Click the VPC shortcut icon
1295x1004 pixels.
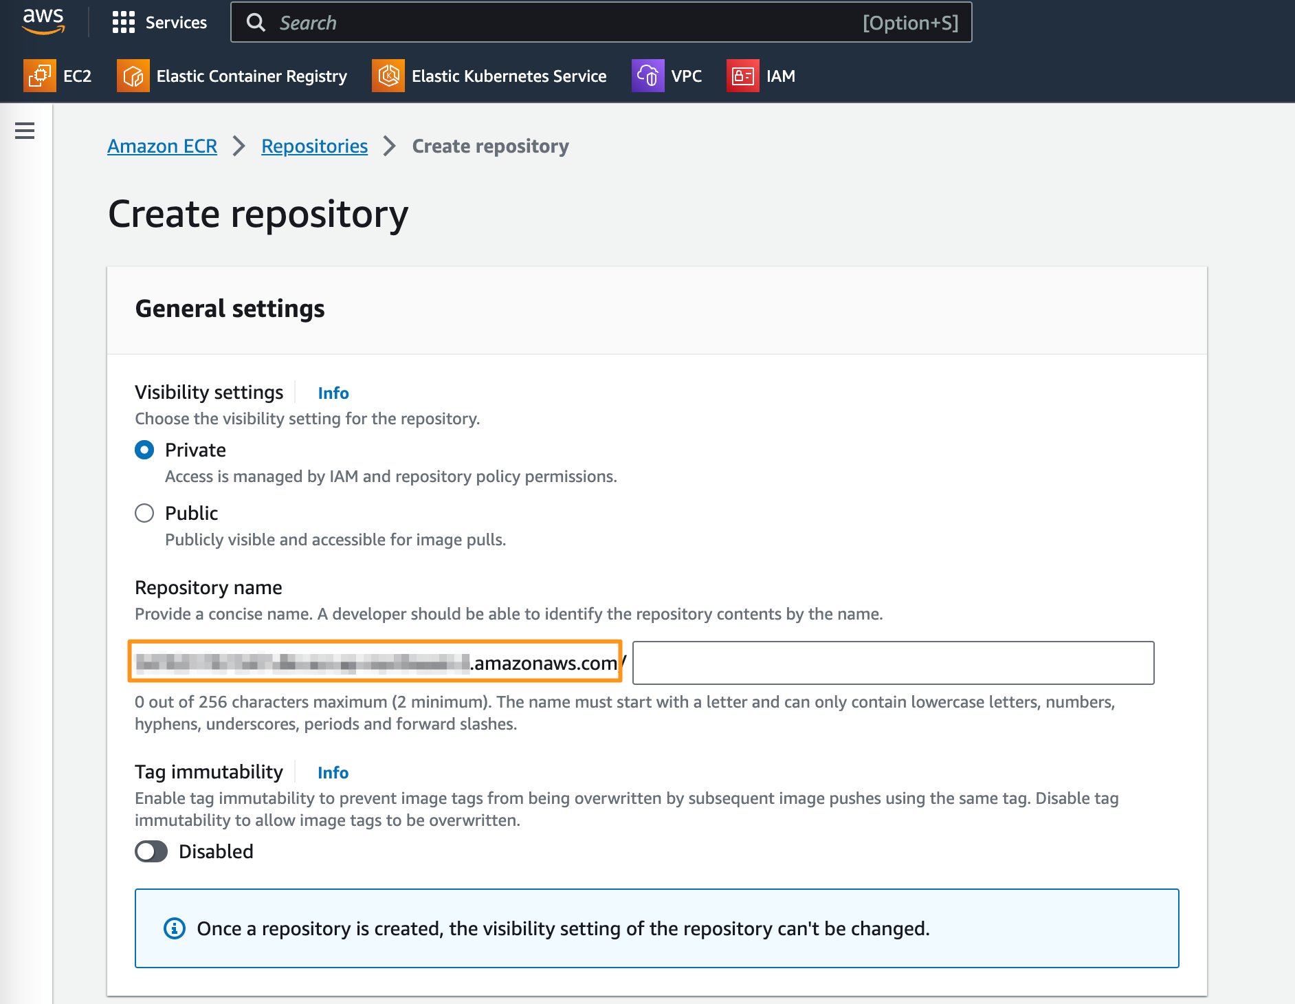647,76
